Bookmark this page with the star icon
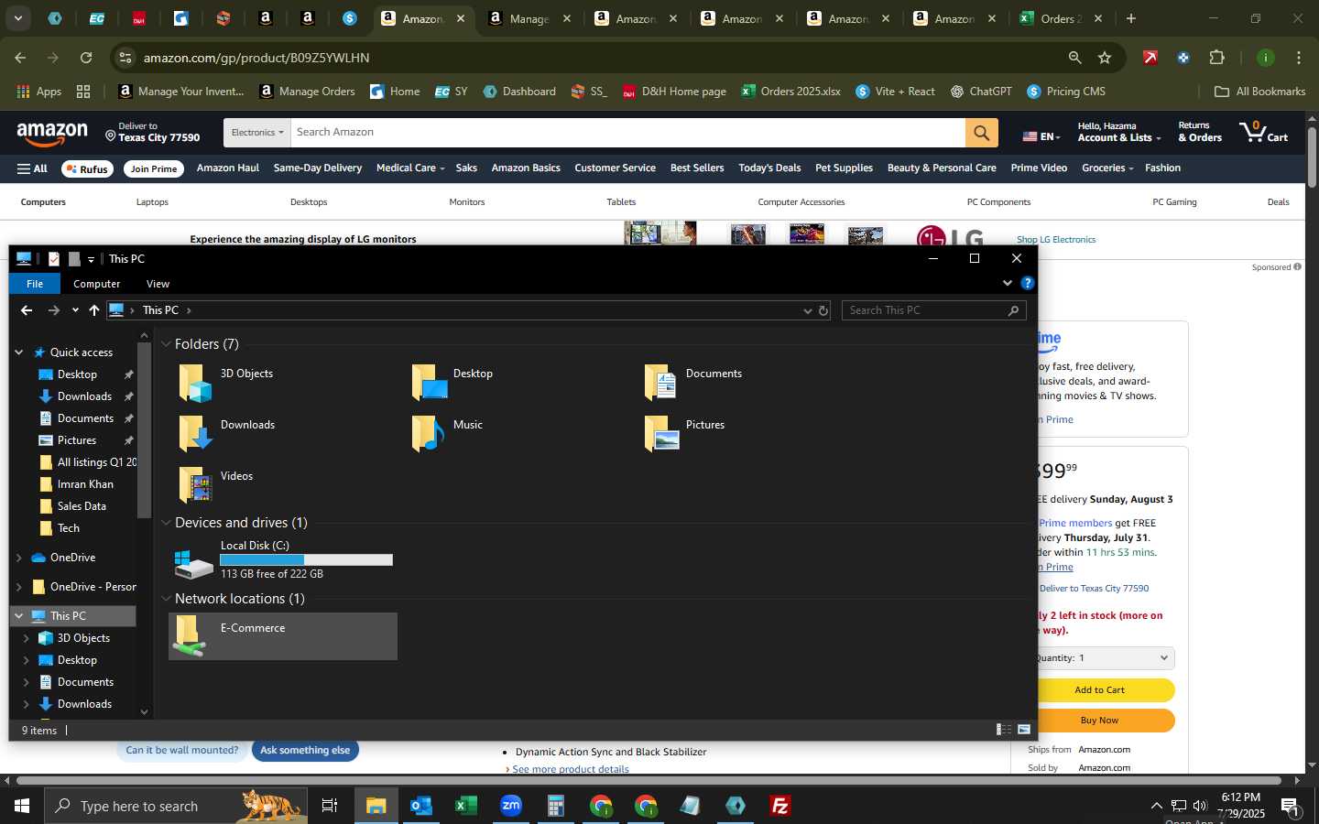The height and width of the screenshot is (824, 1319). click(x=1105, y=58)
